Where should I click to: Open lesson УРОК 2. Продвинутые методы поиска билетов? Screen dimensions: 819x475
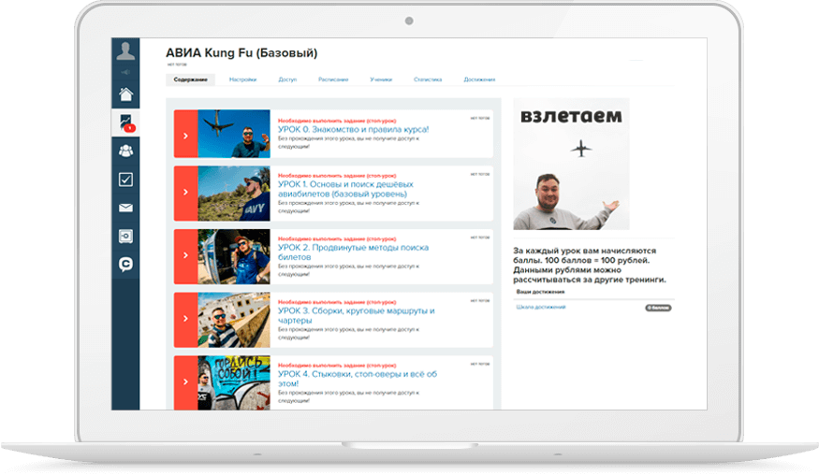[353, 252]
